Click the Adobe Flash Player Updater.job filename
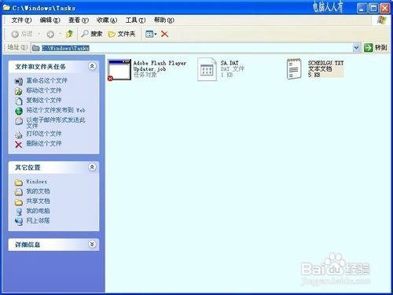Screen dimensions: 393x295 160,66
